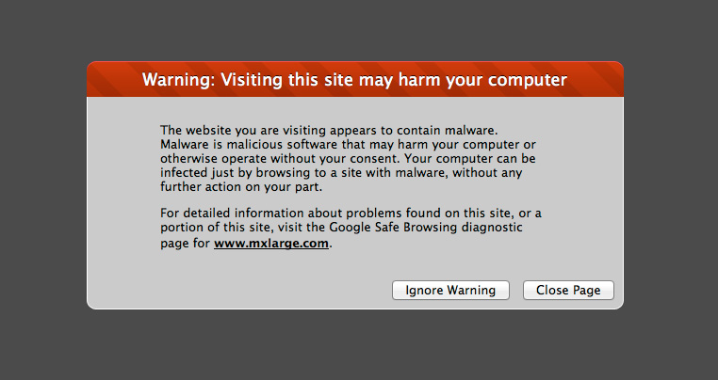Click the text "further action on your part."

(x=241, y=187)
